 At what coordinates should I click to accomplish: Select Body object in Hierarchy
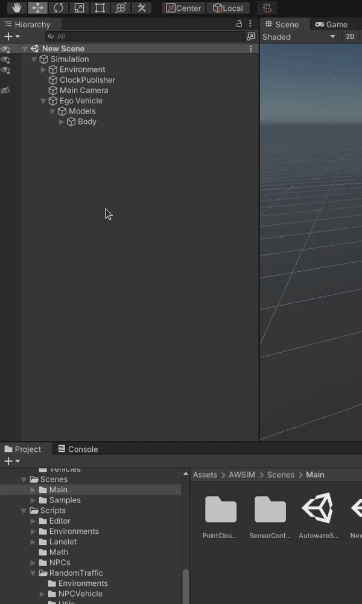click(x=87, y=122)
